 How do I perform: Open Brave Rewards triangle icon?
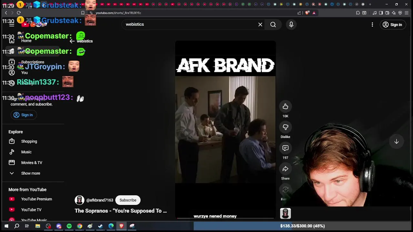tap(314, 13)
